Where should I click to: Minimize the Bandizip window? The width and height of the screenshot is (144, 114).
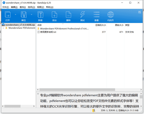(x=122, y=3)
